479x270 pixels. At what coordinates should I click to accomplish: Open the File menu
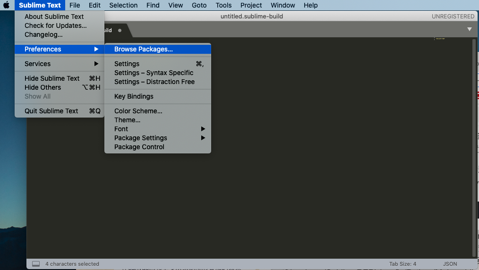[75, 5]
